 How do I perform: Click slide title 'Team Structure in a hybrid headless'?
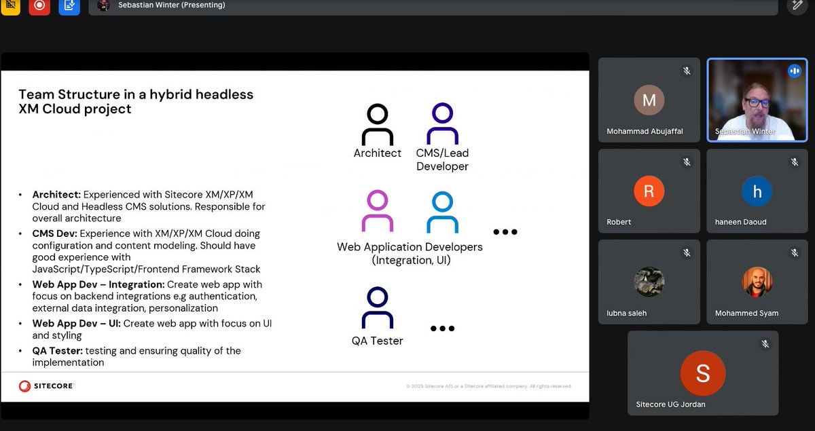pos(136,94)
